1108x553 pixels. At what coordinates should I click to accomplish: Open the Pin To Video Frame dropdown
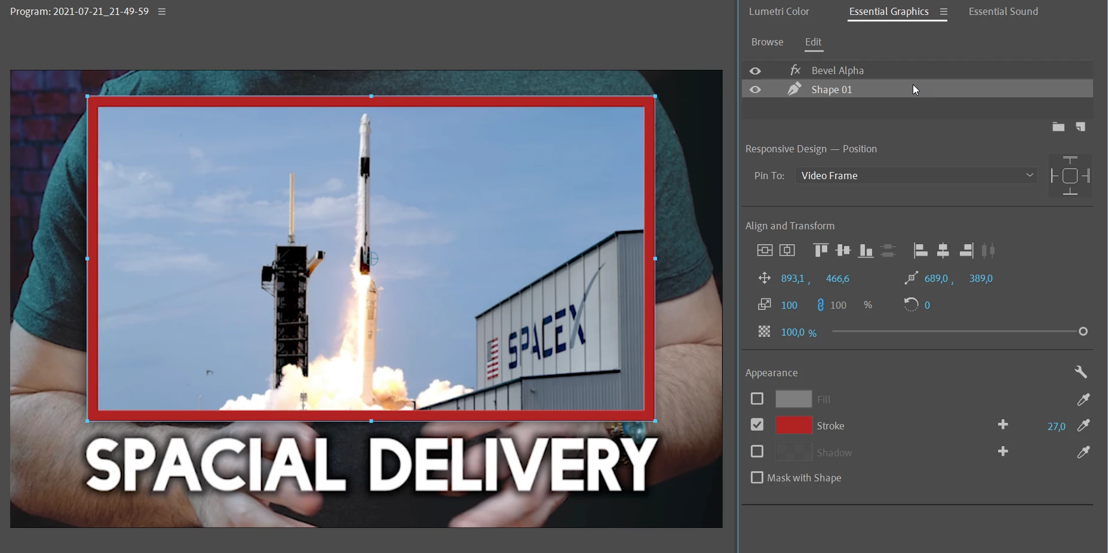916,176
